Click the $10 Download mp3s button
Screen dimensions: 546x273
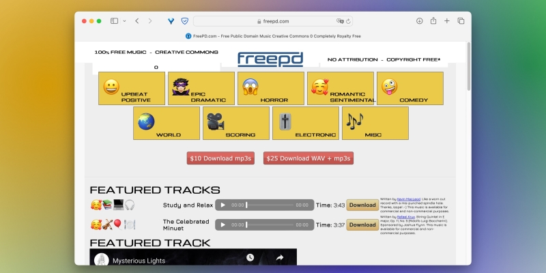coord(220,158)
